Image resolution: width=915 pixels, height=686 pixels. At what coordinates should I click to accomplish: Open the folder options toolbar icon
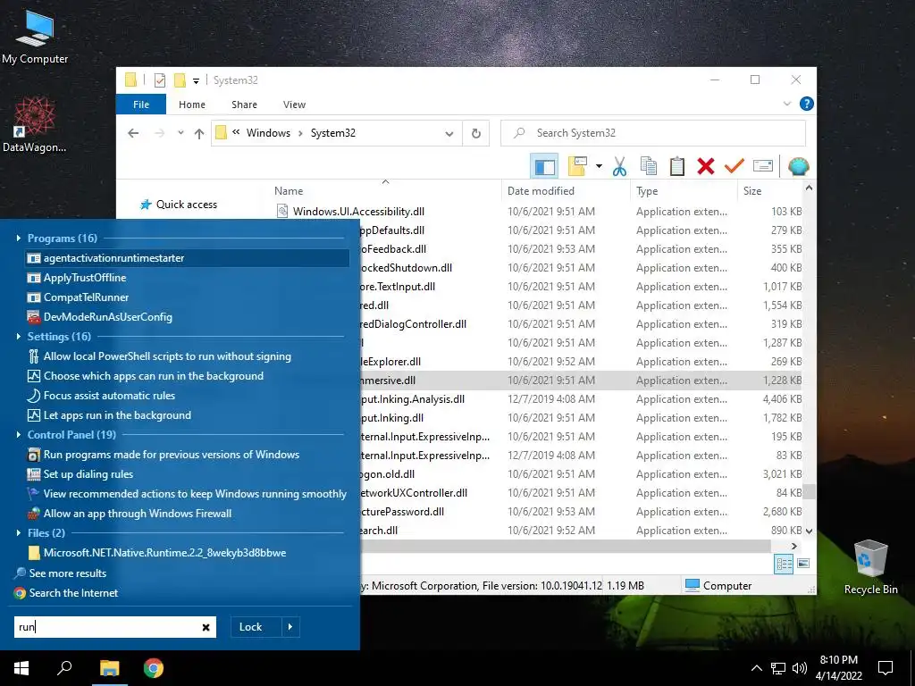click(x=577, y=166)
